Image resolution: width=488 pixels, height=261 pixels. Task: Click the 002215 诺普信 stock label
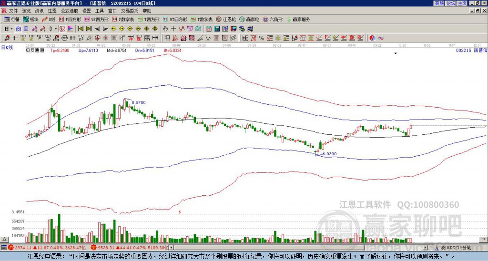(x=471, y=50)
